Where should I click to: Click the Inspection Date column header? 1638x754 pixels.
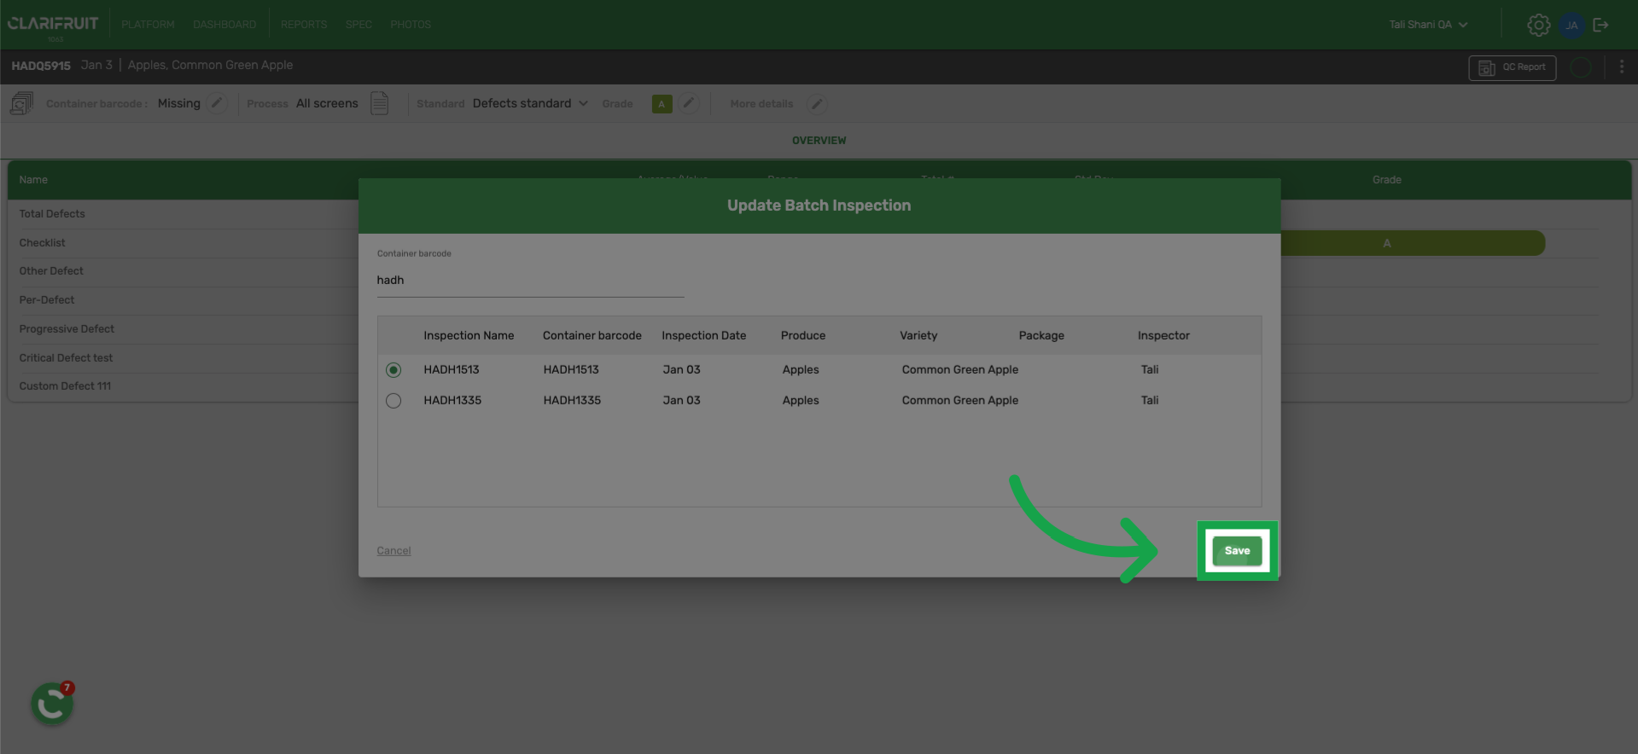coord(703,336)
